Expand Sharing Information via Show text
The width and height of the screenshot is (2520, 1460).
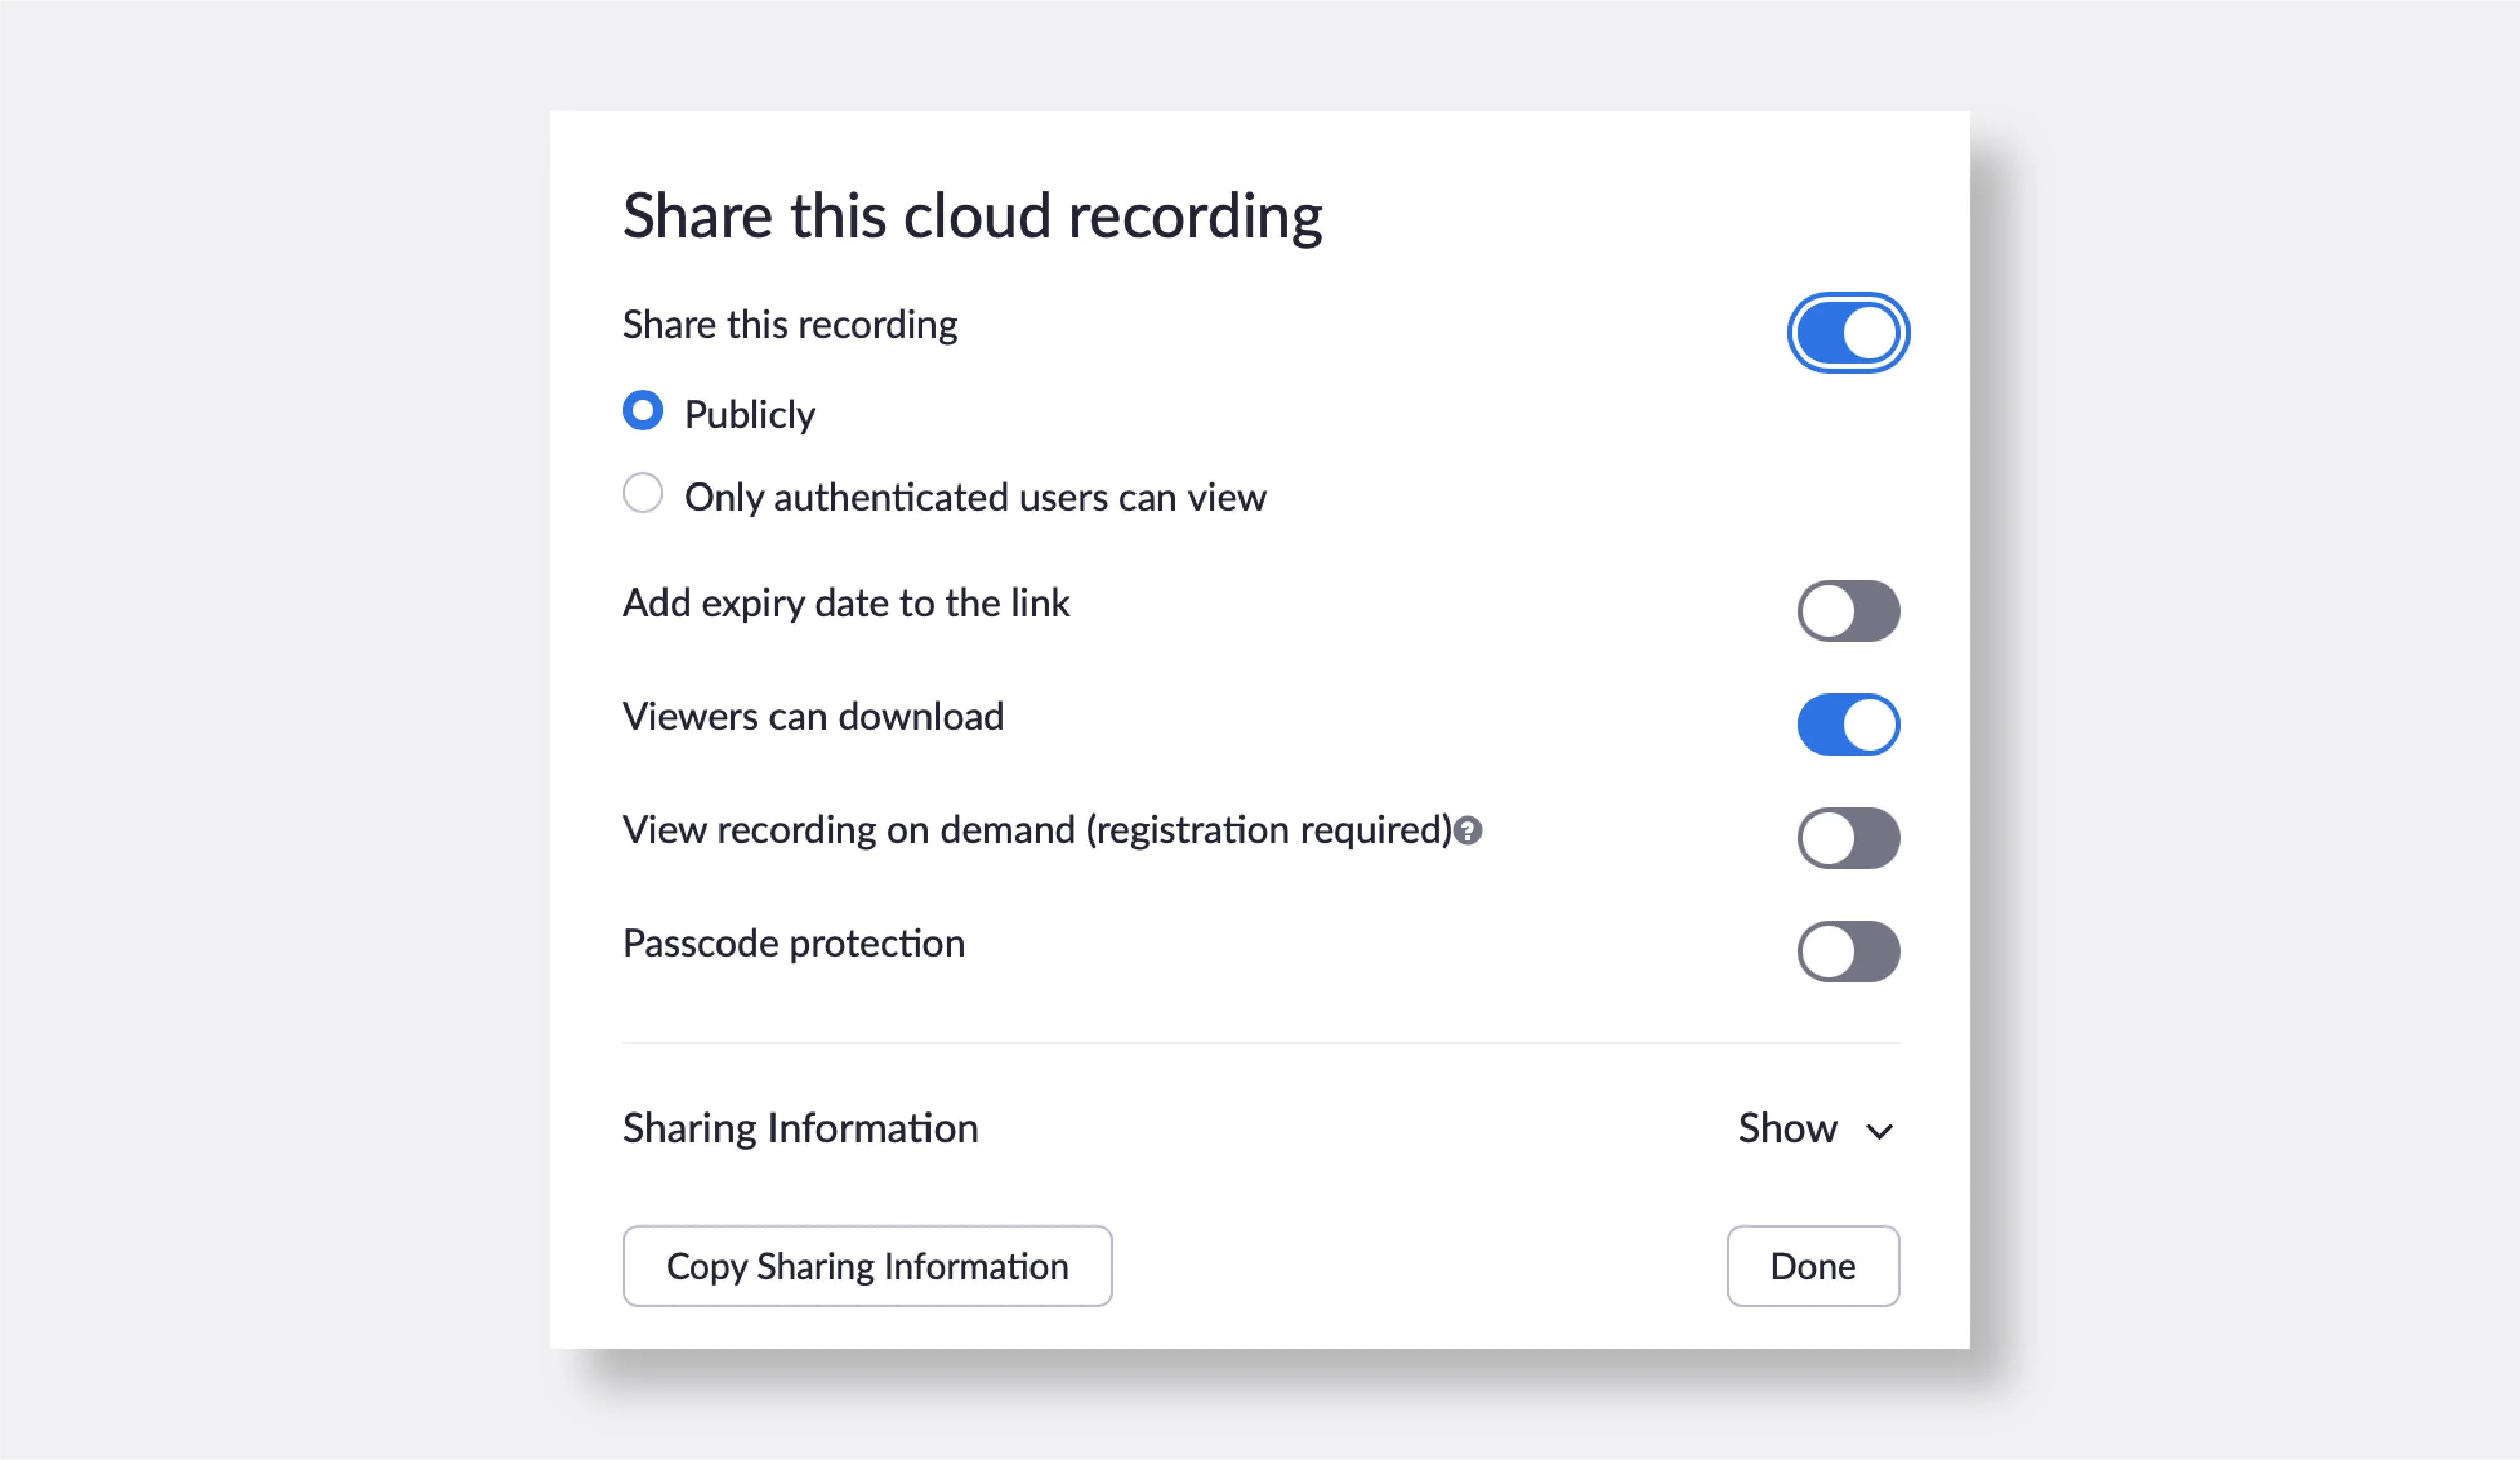[1787, 1128]
